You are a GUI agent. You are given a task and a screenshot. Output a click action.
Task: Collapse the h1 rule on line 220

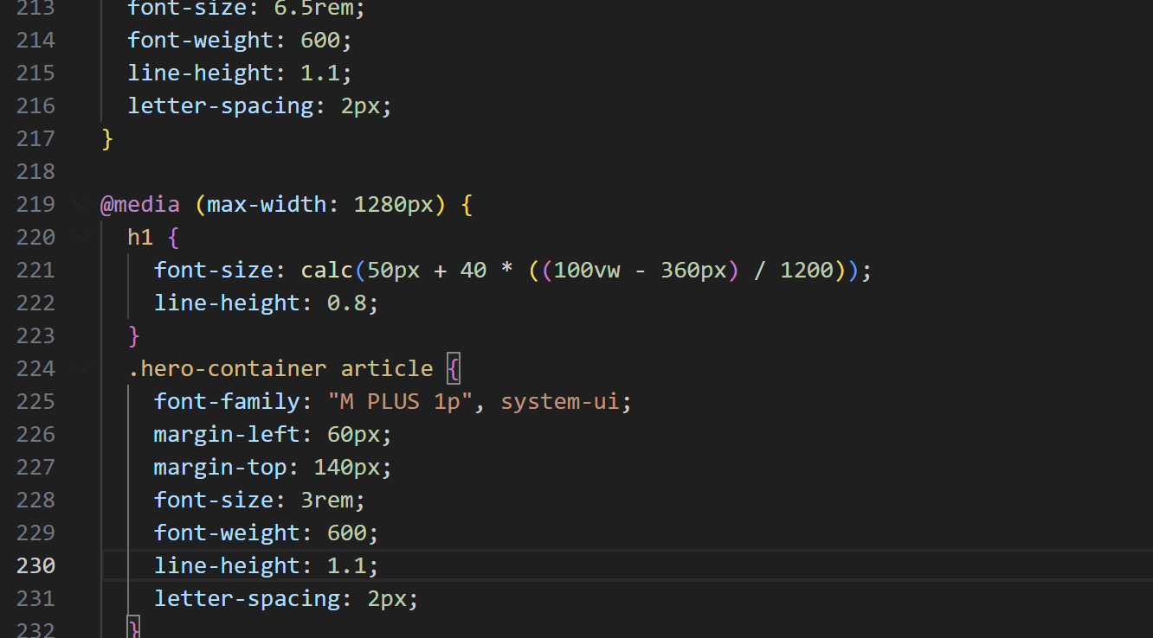81,238
